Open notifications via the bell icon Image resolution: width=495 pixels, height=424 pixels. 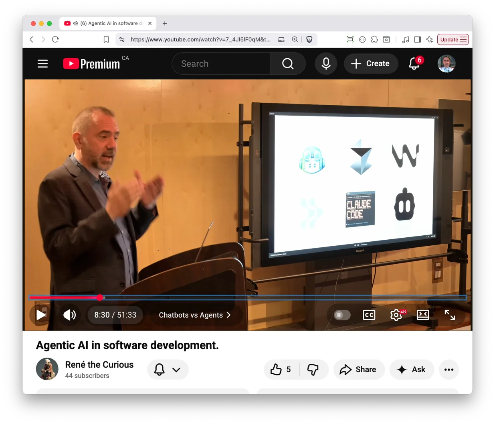[x=414, y=63]
